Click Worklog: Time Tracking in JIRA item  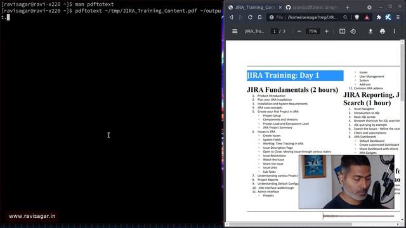tap(283, 144)
